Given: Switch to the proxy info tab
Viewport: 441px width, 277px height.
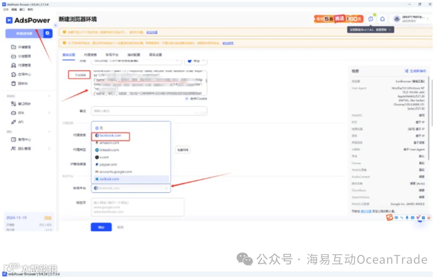Looking at the screenshot, I should coord(90,55).
